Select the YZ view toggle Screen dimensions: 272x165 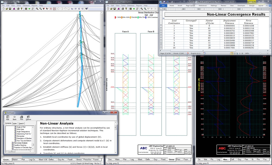(82, 9)
